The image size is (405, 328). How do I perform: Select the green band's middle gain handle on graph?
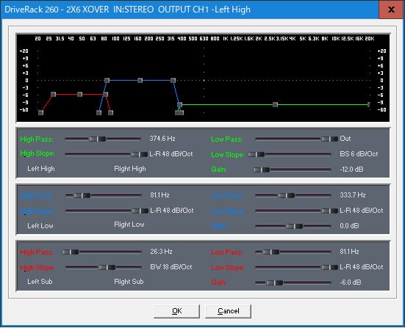click(x=276, y=104)
